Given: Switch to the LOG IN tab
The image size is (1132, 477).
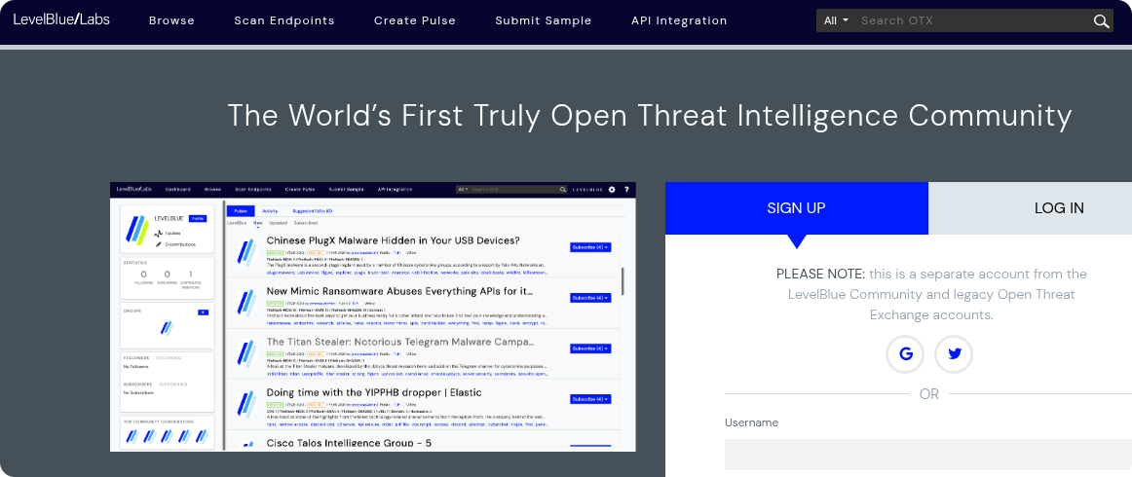Looking at the screenshot, I should point(1059,208).
